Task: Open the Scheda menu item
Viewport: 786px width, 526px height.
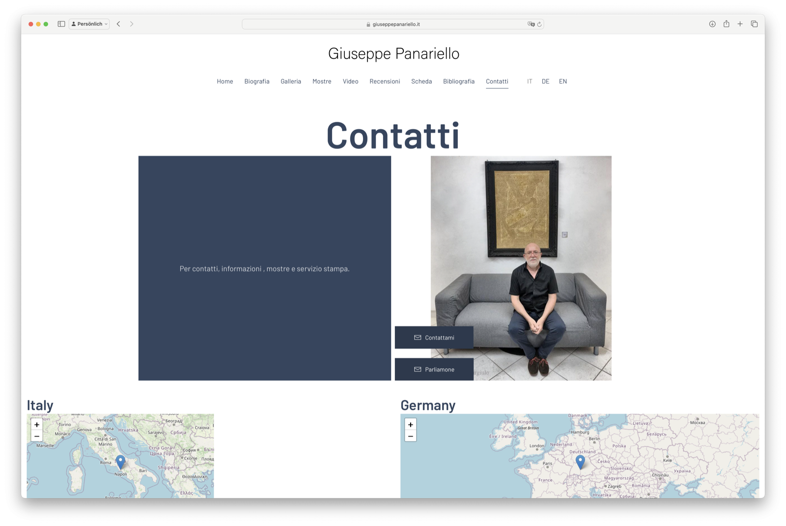Action: point(421,82)
